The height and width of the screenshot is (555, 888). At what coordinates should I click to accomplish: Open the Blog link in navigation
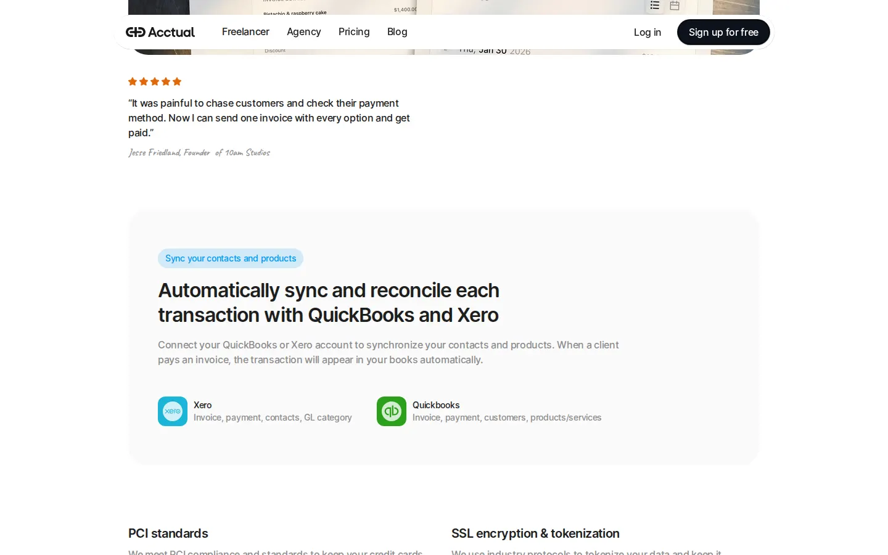coord(397,31)
